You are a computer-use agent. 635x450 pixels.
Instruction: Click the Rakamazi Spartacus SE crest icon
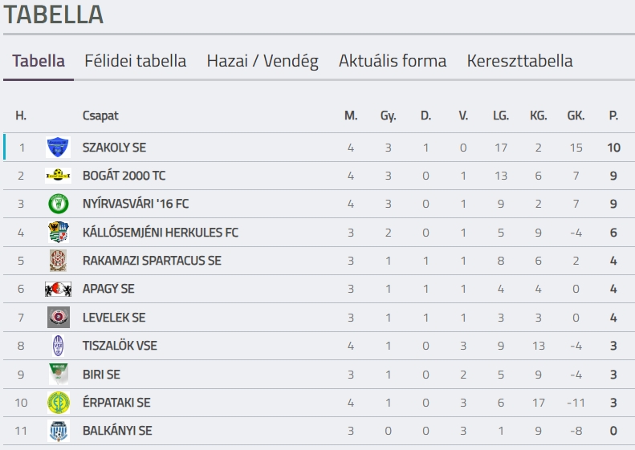coord(58,261)
